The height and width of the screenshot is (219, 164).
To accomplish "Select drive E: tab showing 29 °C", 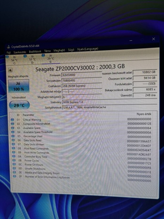I will pyautogui.click(x=50, y=59).
